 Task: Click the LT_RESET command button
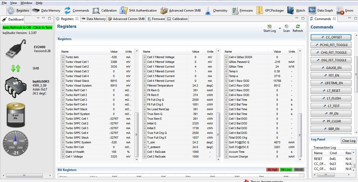click(x=331, y=91)
